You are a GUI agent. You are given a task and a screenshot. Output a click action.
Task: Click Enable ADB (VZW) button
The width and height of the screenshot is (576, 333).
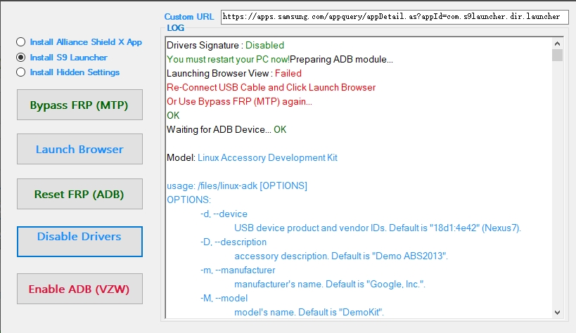(79, 289)
